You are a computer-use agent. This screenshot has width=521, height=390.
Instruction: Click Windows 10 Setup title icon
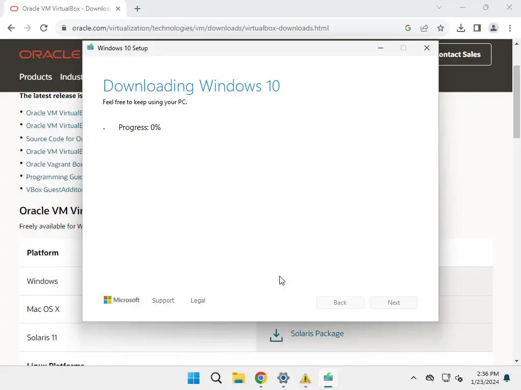pos(91,48)
